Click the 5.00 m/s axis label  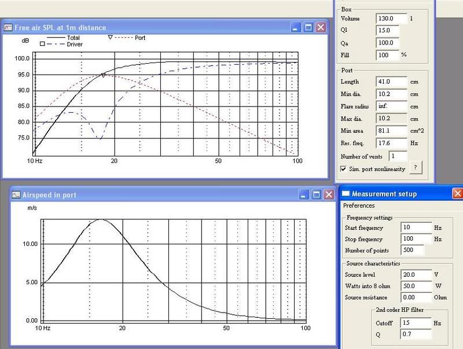[32, 282]
